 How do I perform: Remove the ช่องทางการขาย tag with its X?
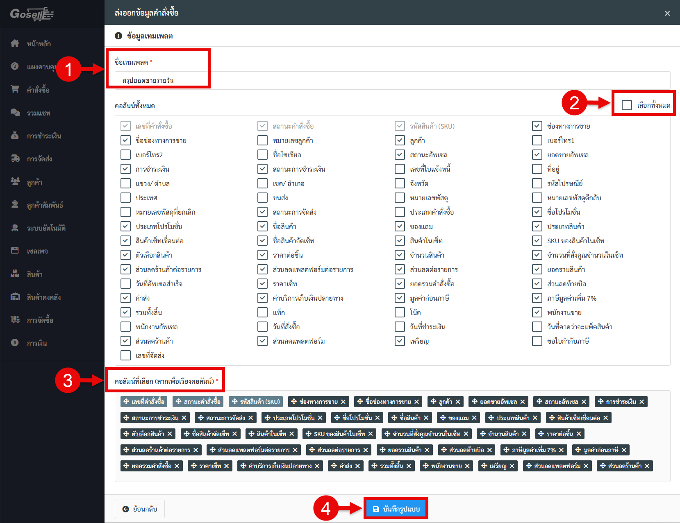pyautogui.click(x=343, y=402)
